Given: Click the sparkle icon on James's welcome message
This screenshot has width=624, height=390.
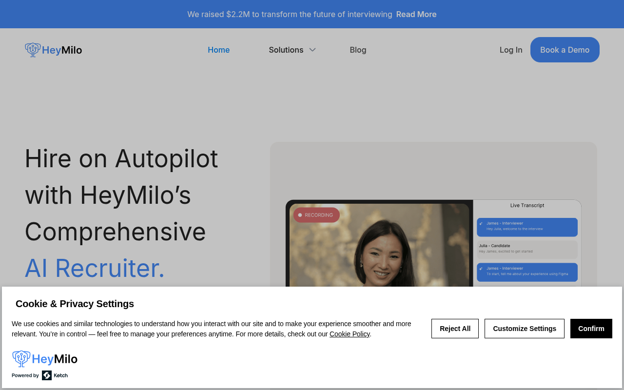Looking at the screenshot, I should point(481,224).
